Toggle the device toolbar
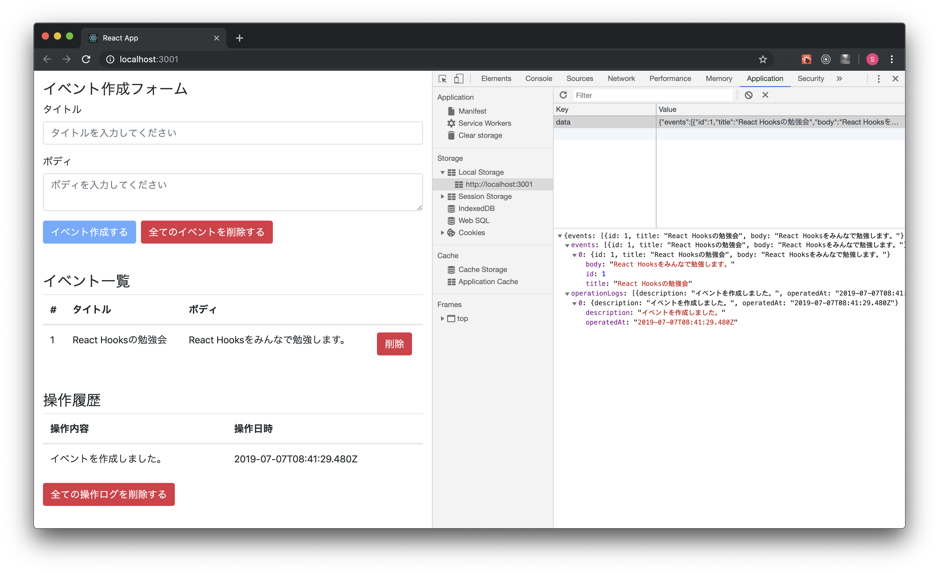Image resolution: width=939 pixels, height=573 pixels. pos(459,79)
